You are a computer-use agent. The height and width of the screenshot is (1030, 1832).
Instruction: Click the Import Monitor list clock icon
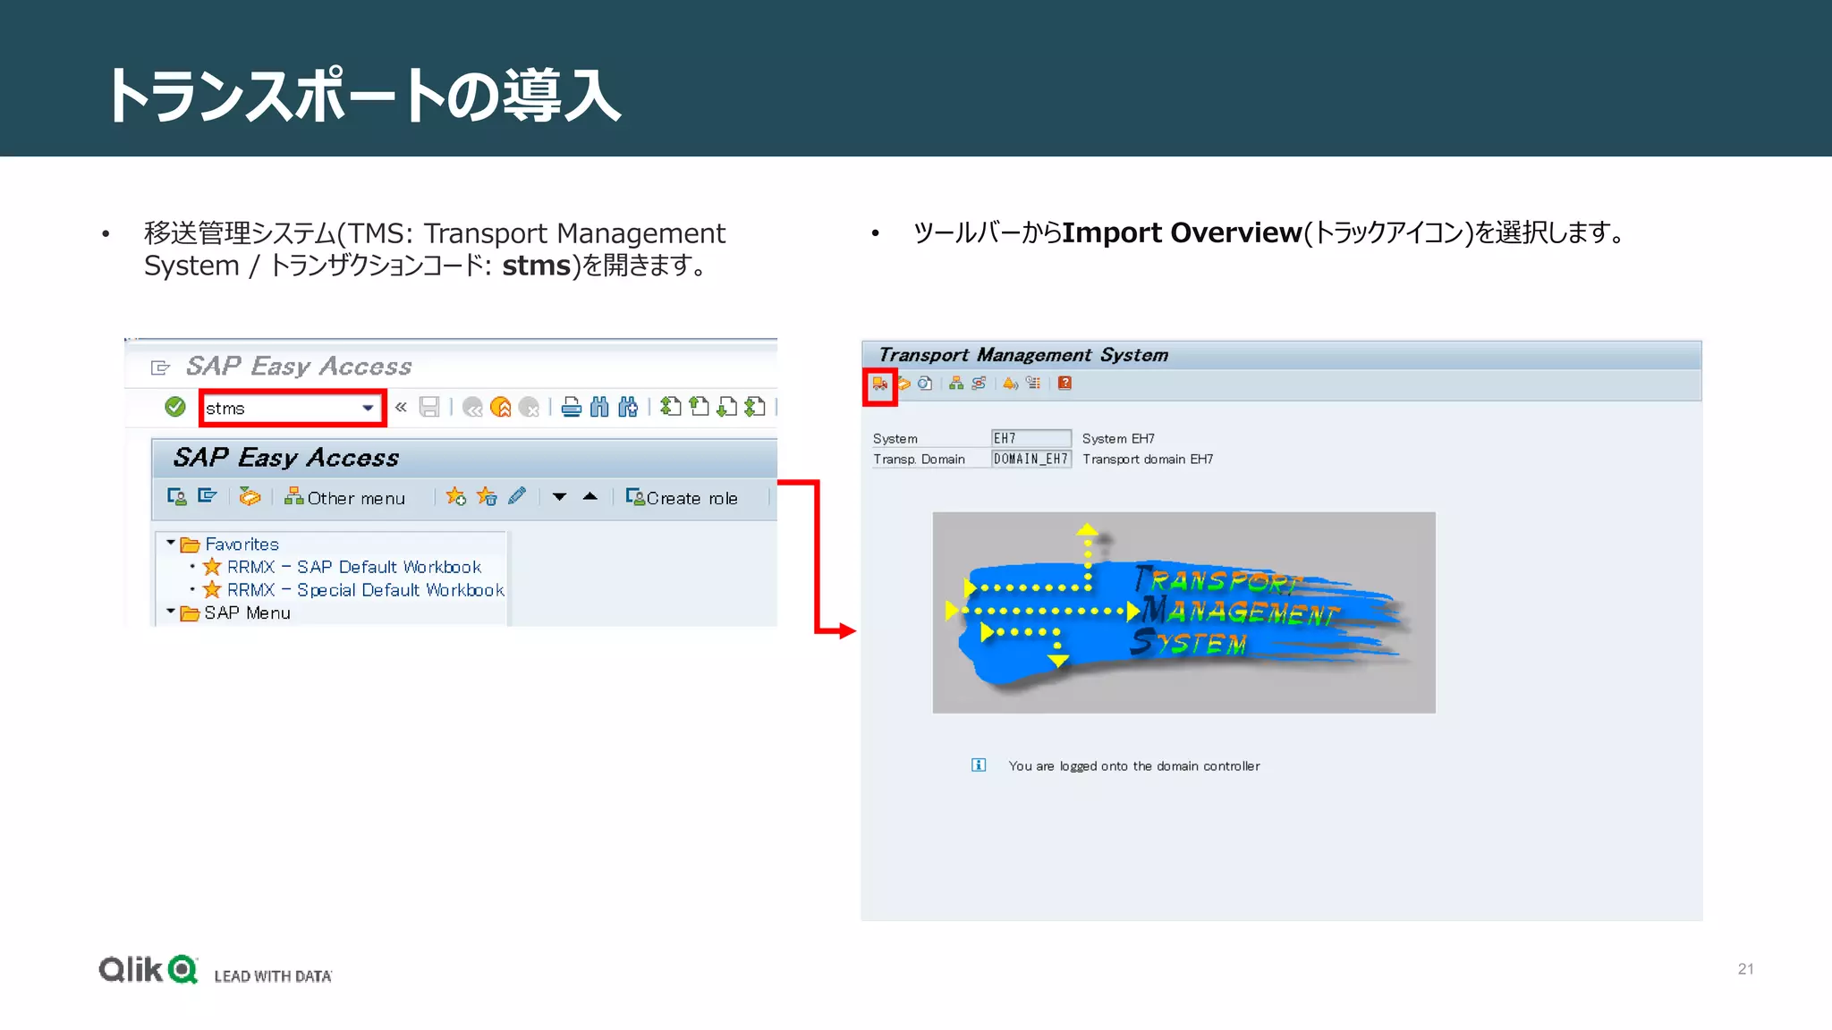tap(1033, 384)
